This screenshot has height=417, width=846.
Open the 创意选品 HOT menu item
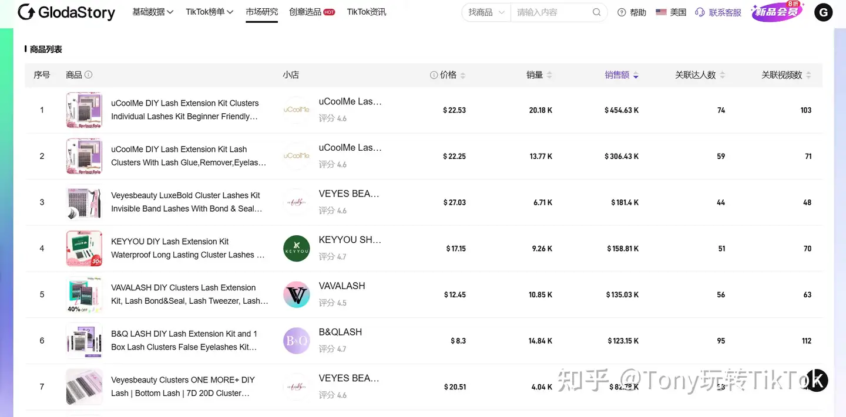[312, 12]
